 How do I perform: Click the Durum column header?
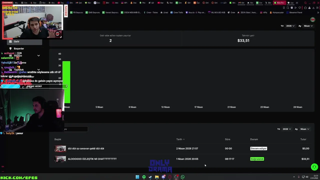pyautogui.click(x=254, y=139)
